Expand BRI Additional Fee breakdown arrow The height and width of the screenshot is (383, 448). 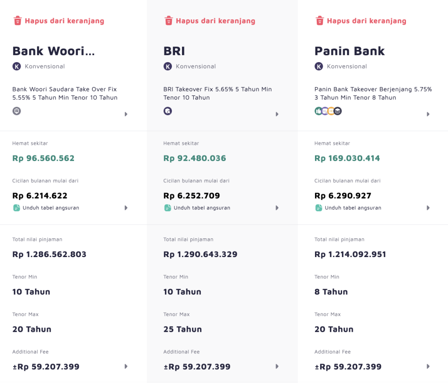[x=277, y=366]
